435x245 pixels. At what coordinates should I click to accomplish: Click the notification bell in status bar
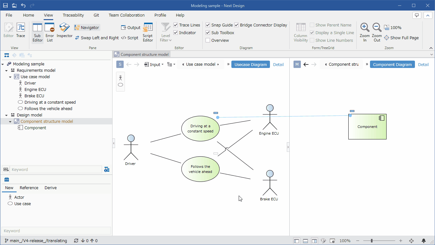(x=424, y=241)
